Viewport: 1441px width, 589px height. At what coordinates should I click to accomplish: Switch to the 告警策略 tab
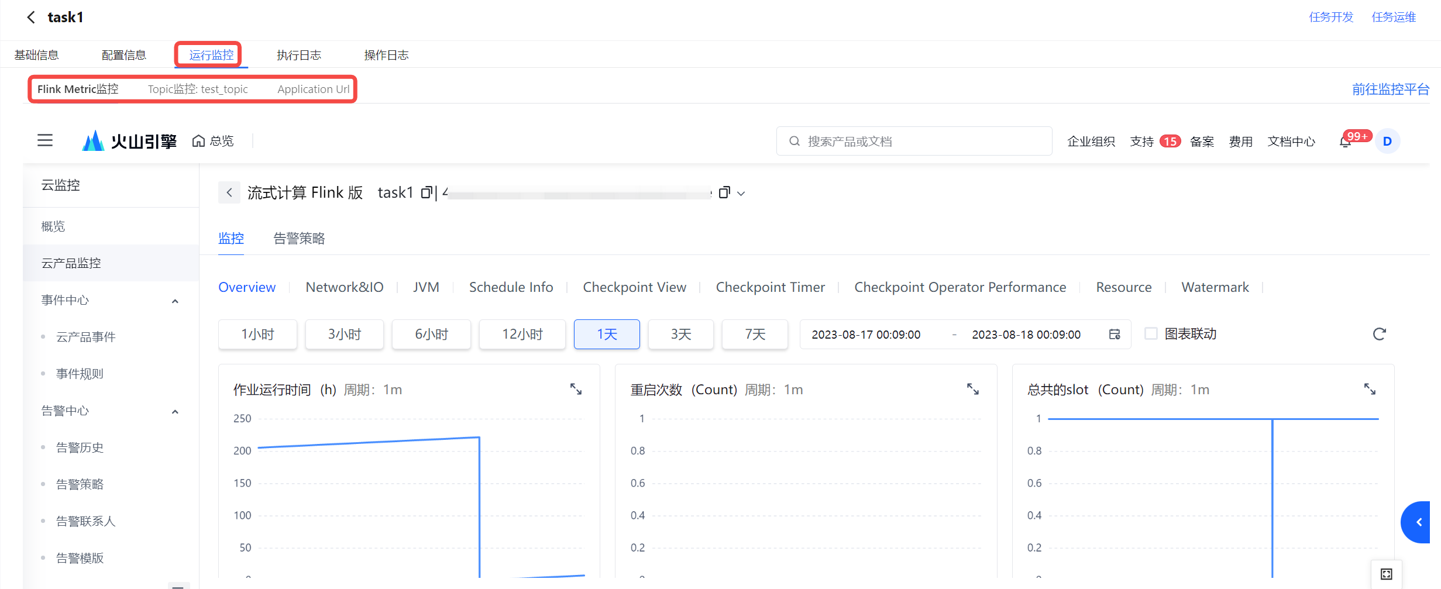click(x=299, y=238)
